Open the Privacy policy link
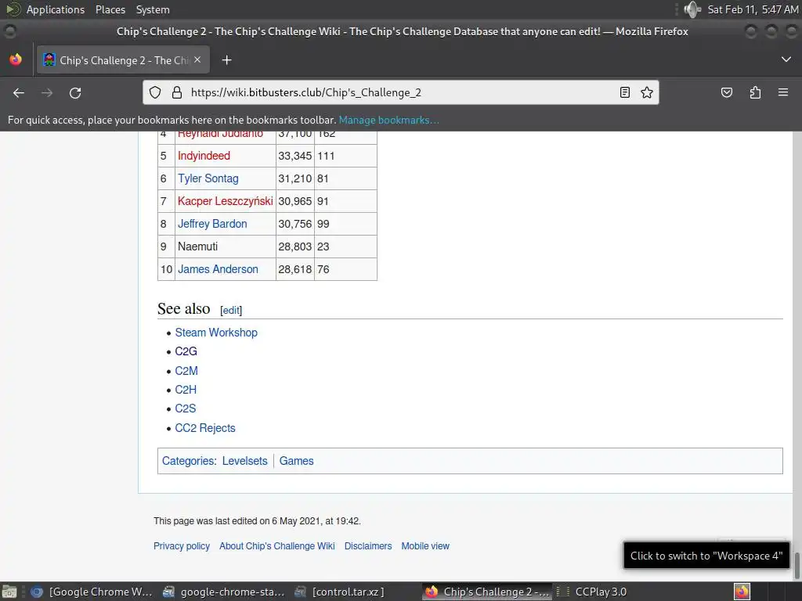The height and width of the screenshot is (601, 802). click(182, 546)
